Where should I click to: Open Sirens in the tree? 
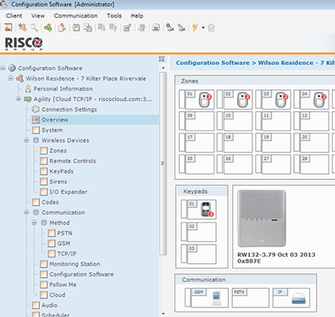tap(58, 182)
